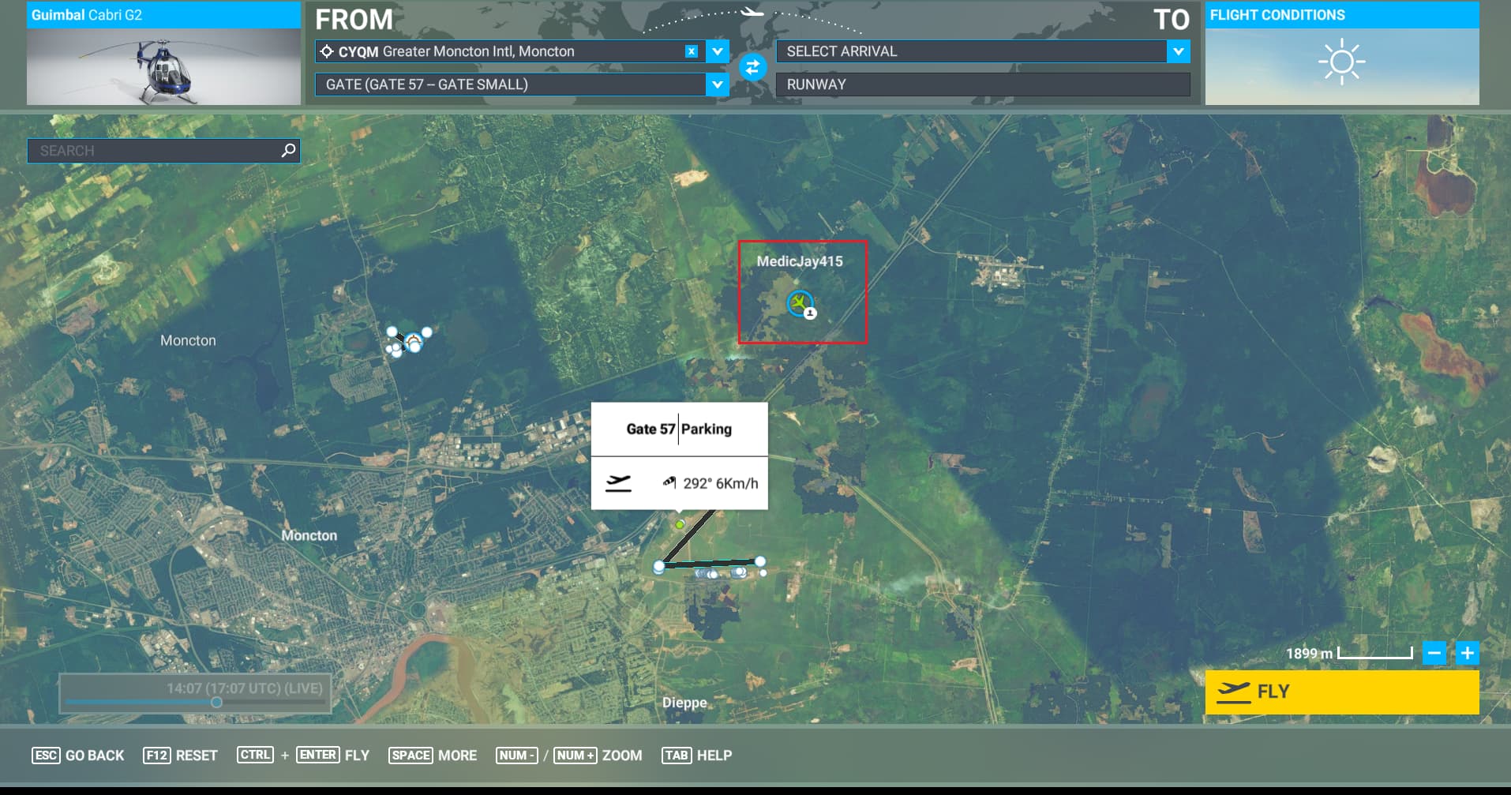Click the map zoom plus button
The image size is (1511, 795).
(x=1468, y=653)
